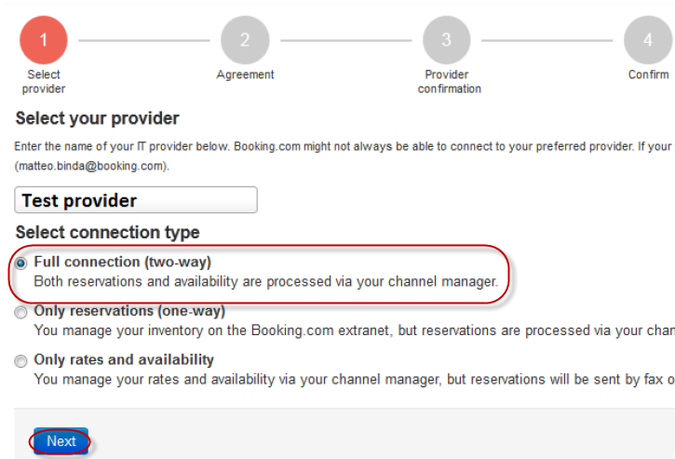Open the 'Provider confirmation' step label

448,81
